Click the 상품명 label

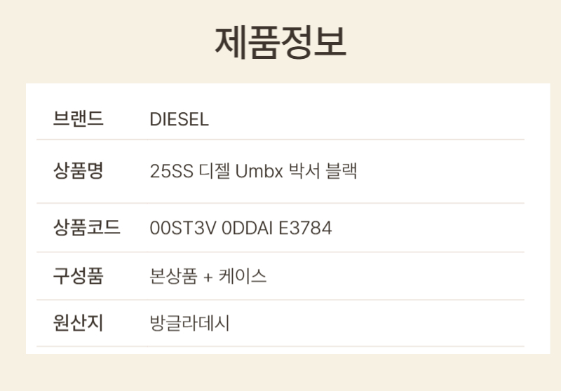coord(78,171)
